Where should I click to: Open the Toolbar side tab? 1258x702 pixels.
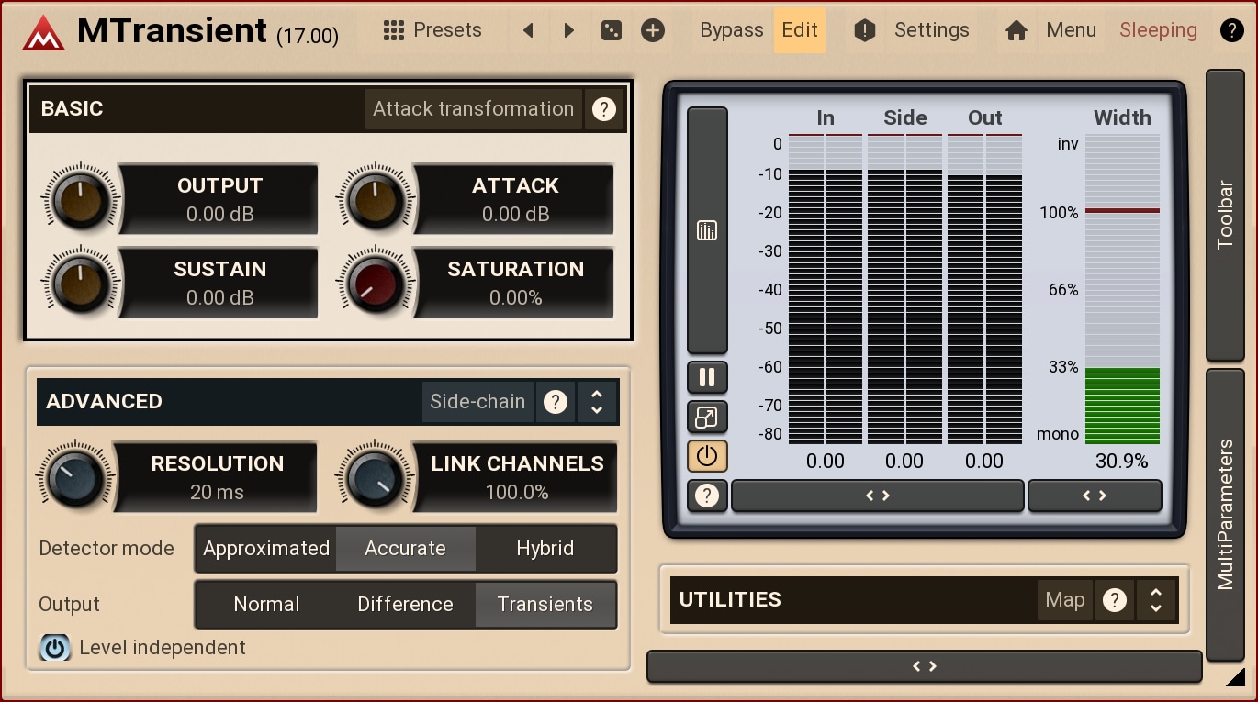(x=1225, y=215)
